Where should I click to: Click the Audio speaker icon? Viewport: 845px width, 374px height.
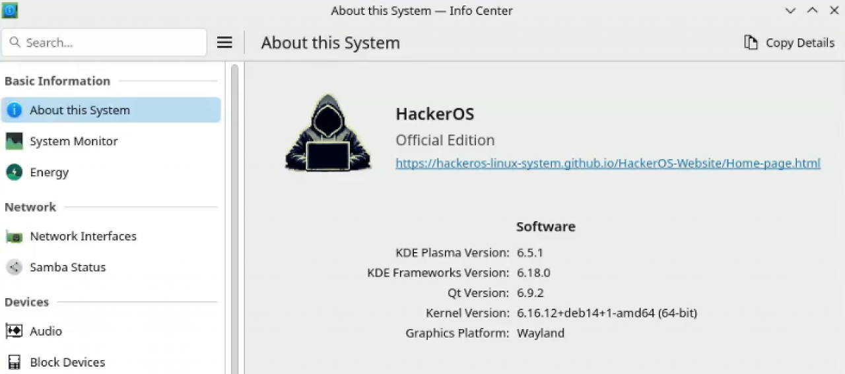(14, 331)
